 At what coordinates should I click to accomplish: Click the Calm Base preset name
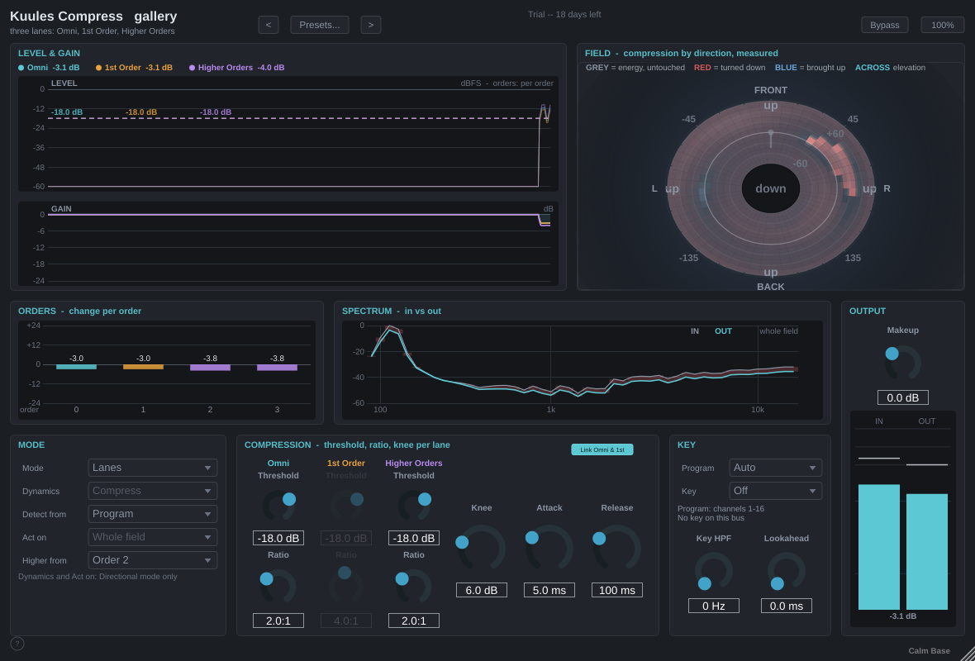(929, 650)
